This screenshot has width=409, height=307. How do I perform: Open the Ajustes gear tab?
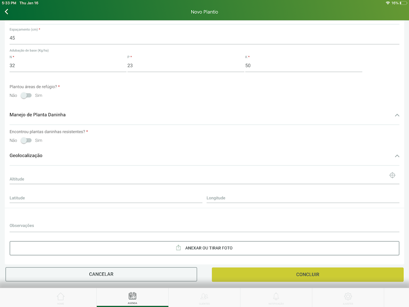(348, 298)
